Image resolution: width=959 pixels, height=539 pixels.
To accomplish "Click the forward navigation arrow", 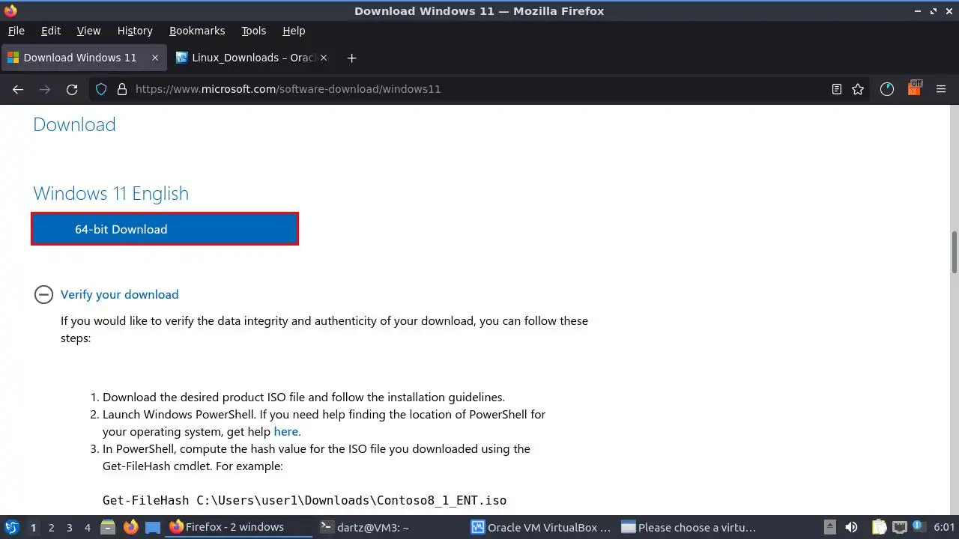I will point(45,89).
